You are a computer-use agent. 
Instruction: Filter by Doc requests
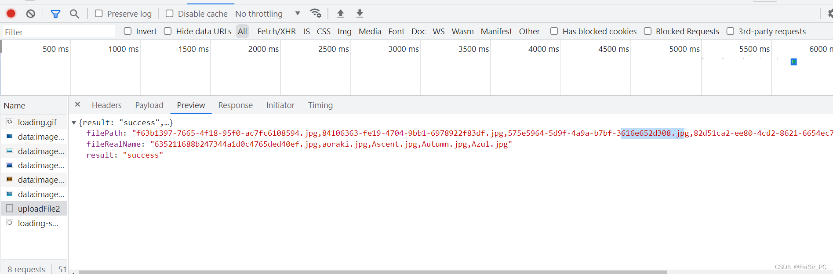coord(418,31)
